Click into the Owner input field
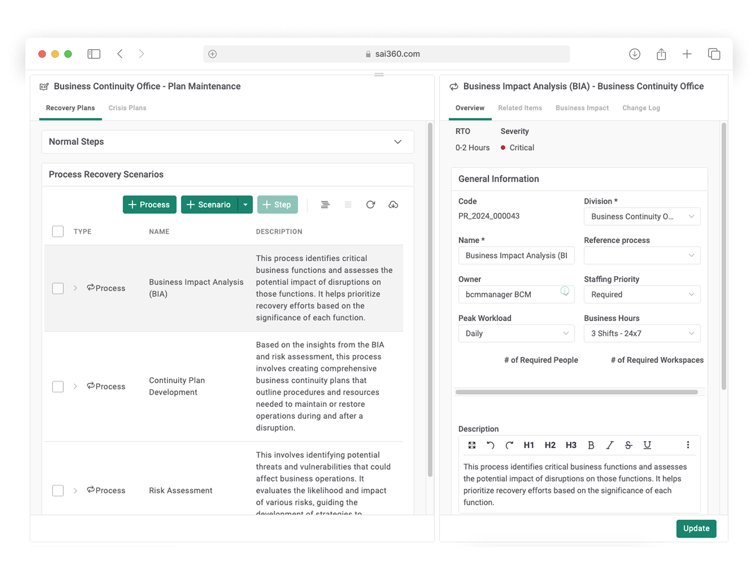This screenshot has width=756, height=583. pos(516,294)
